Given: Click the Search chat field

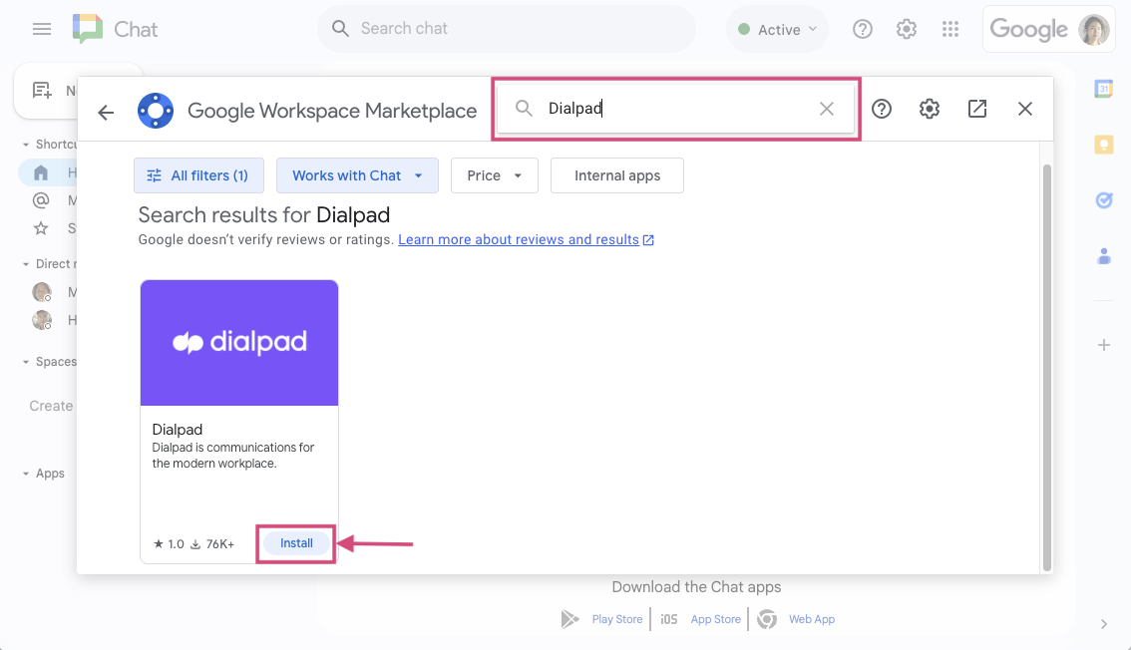Looking at the screenshot, I should 507,29.
